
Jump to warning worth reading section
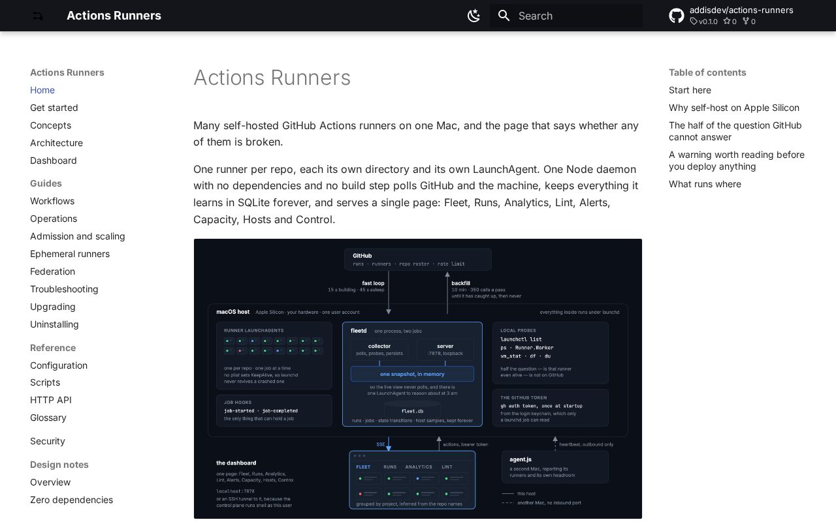pos(737,161)
